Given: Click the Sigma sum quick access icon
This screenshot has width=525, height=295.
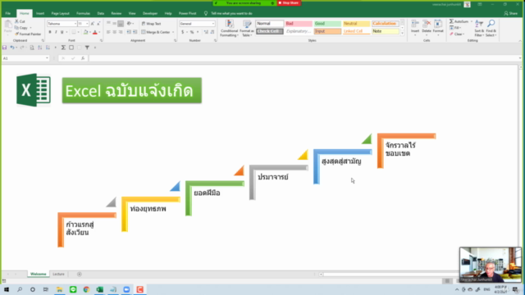Looking at the screenshot, I should pos(63,48).
